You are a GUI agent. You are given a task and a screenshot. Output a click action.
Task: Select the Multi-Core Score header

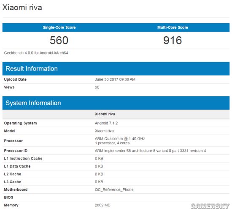(173, 27)
